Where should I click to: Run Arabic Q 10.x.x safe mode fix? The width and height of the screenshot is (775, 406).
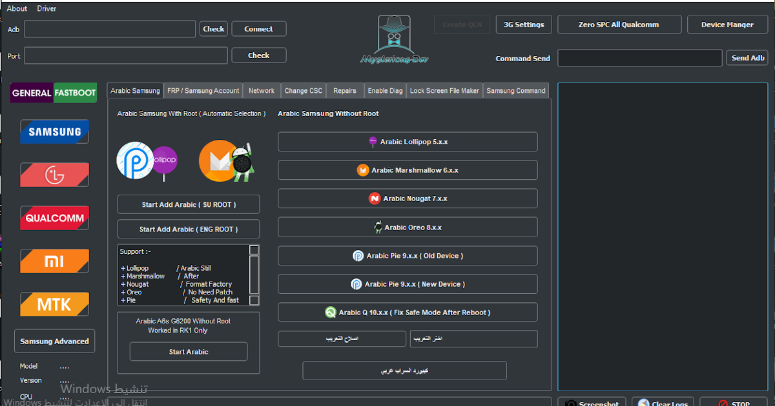[408, 313]
